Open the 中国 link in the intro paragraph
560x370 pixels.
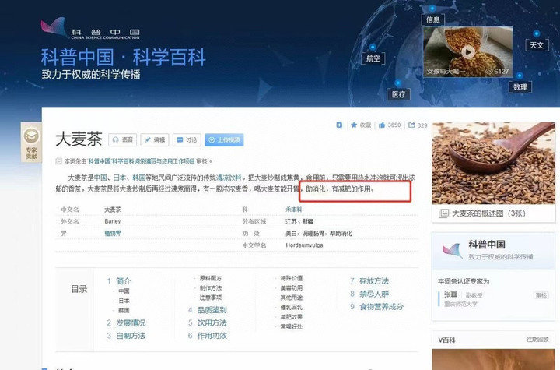point(100,178)
